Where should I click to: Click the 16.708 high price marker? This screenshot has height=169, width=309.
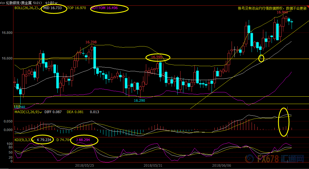(x=91, y=42)
